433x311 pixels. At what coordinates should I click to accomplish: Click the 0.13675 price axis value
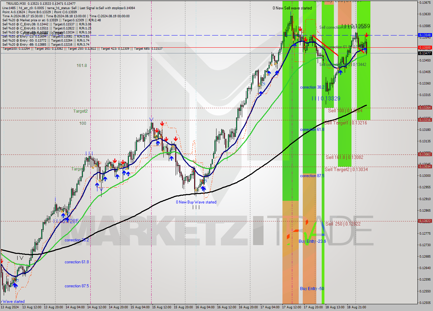(x=425, y=2)
